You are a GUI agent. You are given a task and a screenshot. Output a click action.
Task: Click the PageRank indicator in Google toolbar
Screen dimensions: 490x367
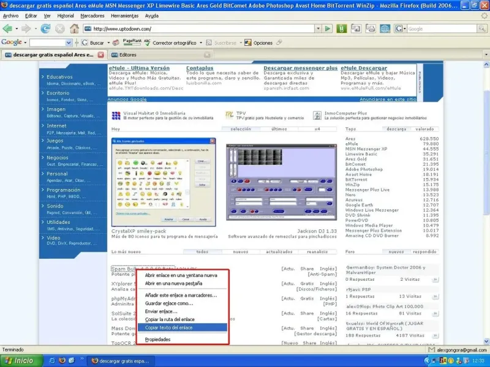[x=132, y=42]
